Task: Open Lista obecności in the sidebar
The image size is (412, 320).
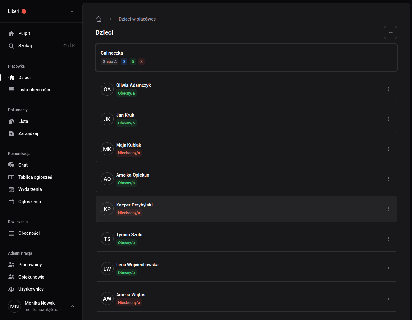Action: tap(34, 90)
